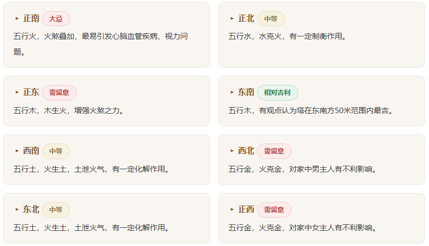Click the triangle marker beside 正南

click(x=17, y=19)
